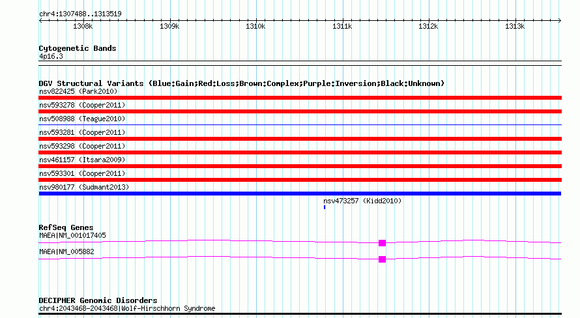Open variant nsv461157 (Itsara2009) label
Screen dimensions: 580x318
coord(82,160)
